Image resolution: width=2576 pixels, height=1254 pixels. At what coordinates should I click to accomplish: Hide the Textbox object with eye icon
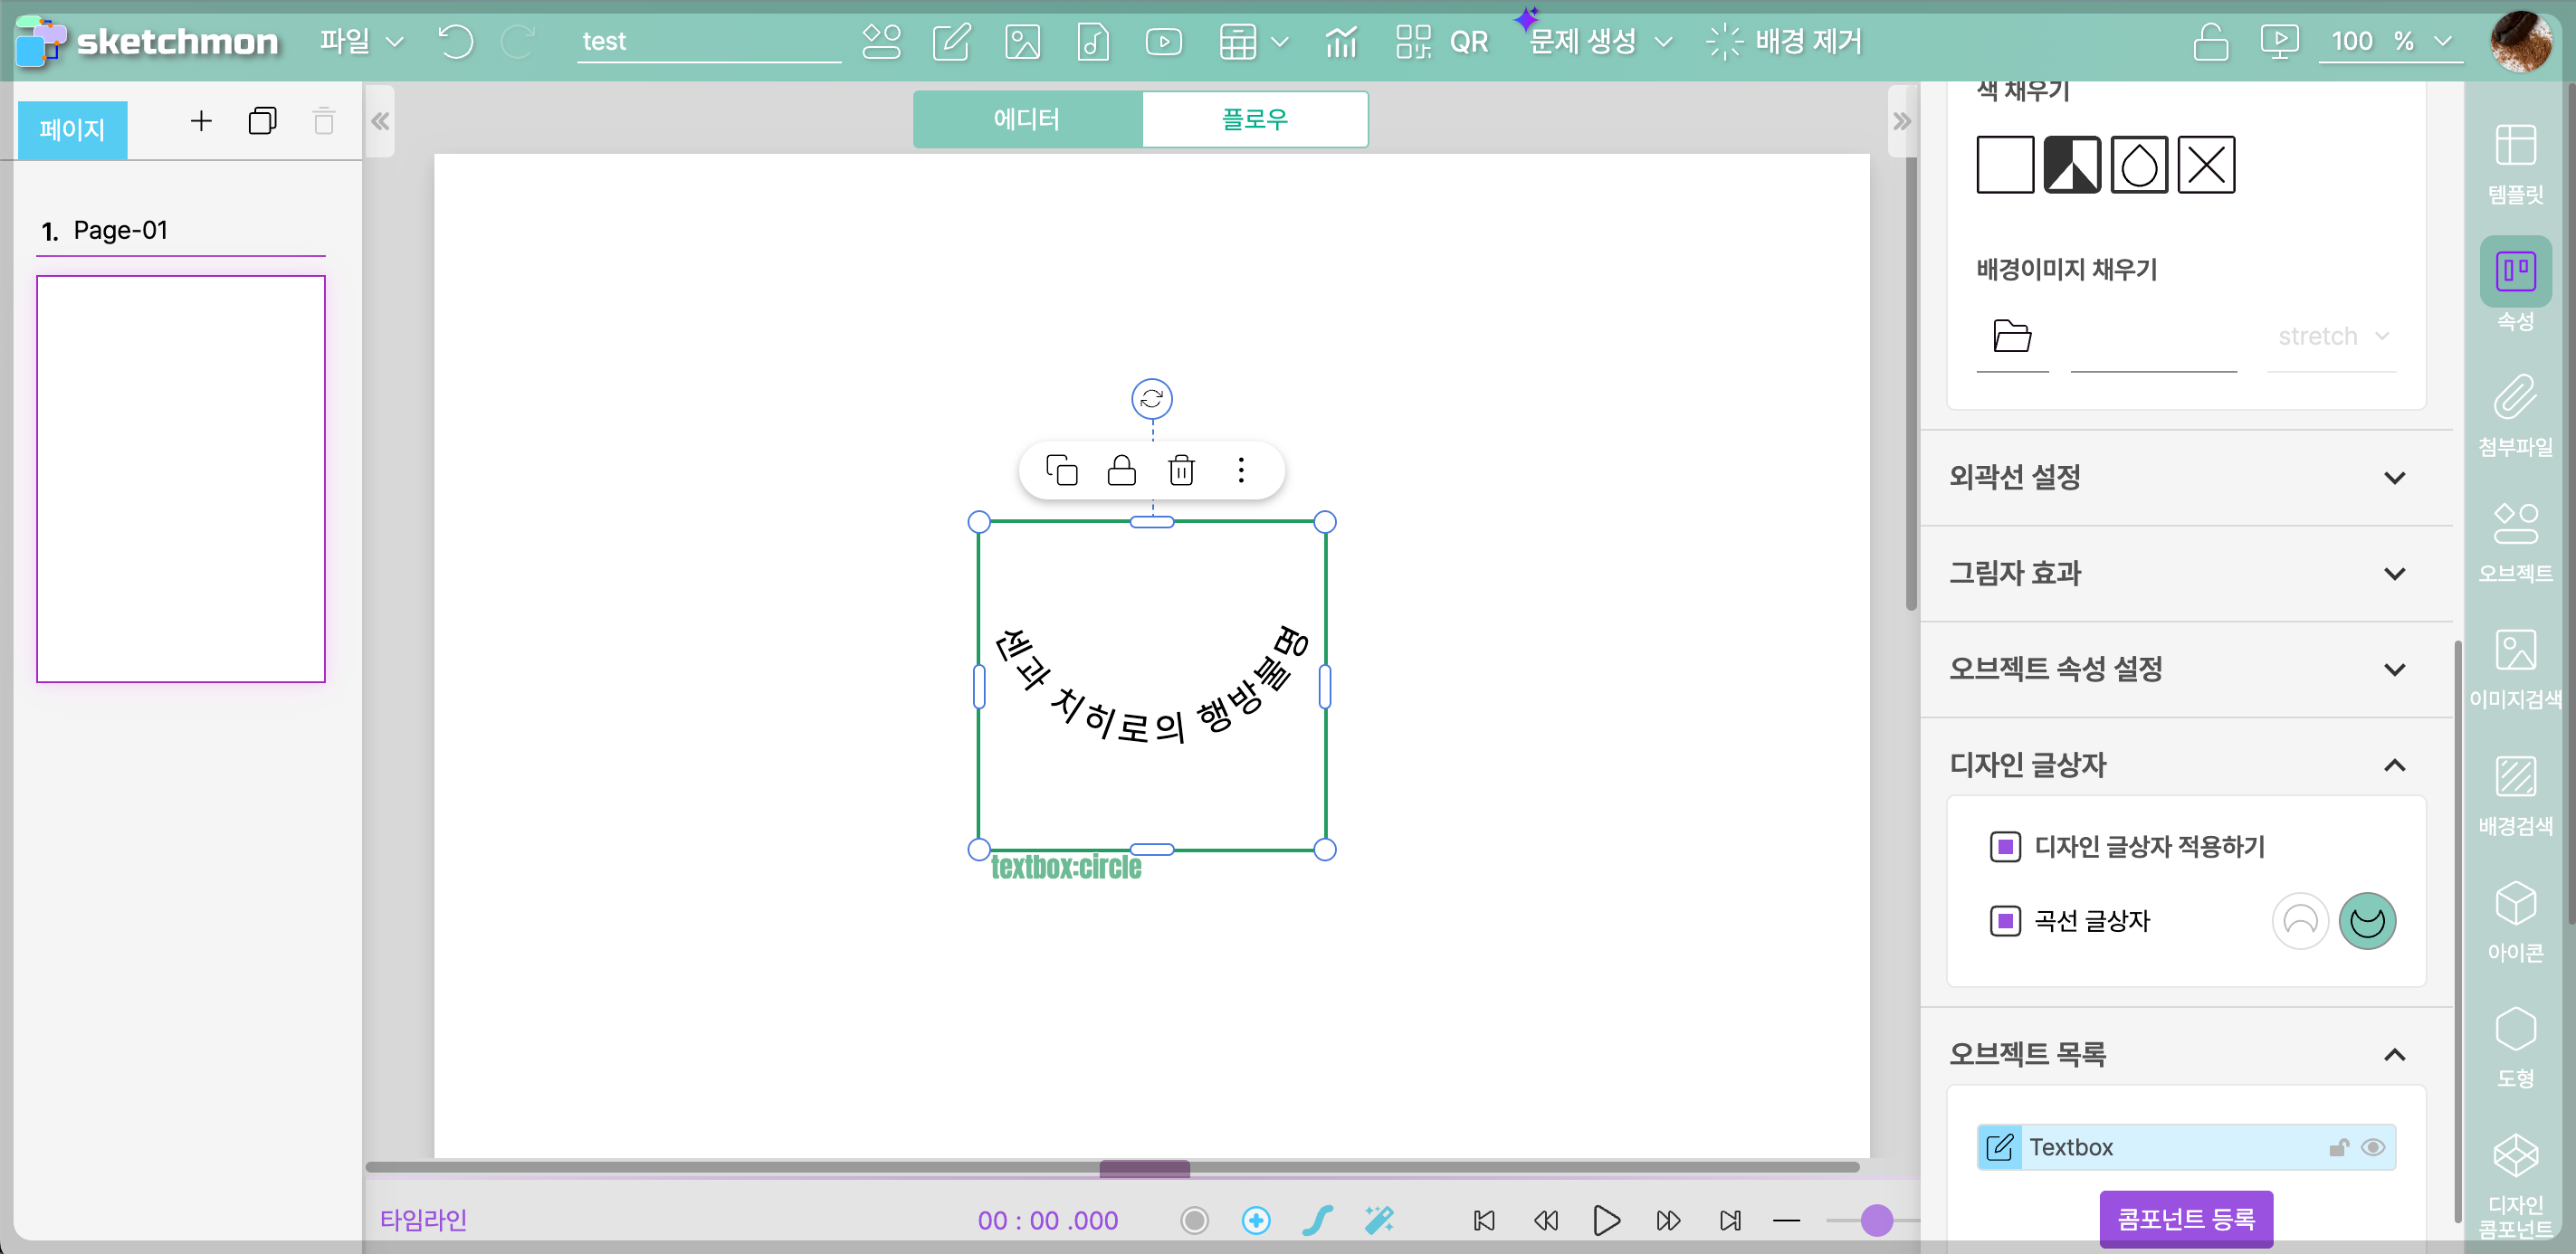[x=2372, y=1147]
